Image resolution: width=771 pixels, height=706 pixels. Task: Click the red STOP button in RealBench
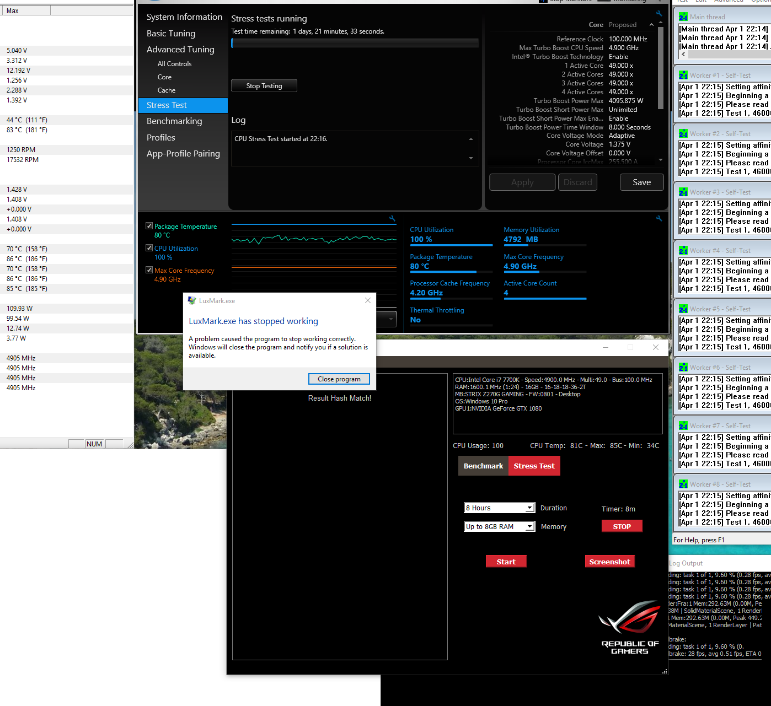coord(622,526)
